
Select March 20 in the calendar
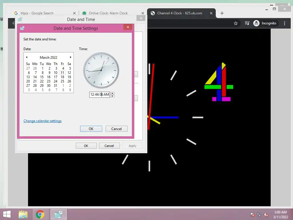[28, 81]
